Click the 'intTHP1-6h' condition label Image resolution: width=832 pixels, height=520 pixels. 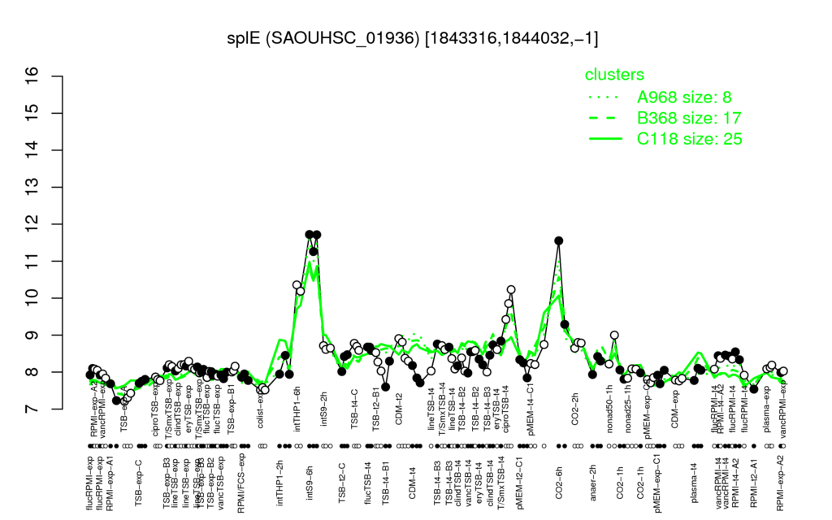(x=297, y=409)
